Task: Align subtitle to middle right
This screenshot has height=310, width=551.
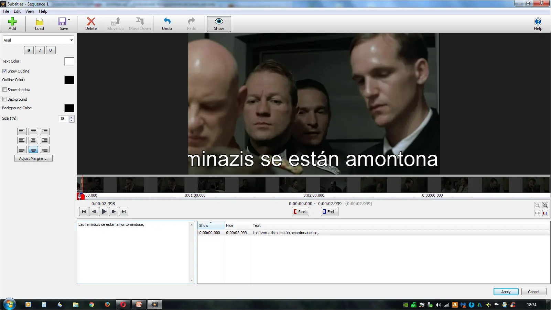Action: 45,141
